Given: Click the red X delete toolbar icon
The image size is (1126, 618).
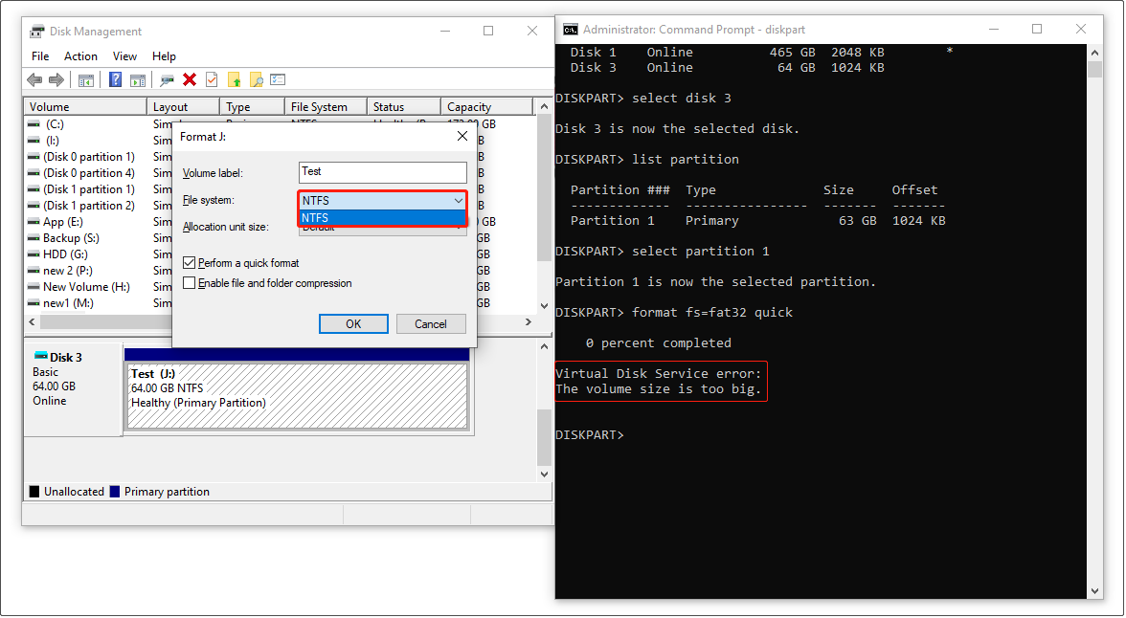Looking at the screenshot, I should (190, 79).
